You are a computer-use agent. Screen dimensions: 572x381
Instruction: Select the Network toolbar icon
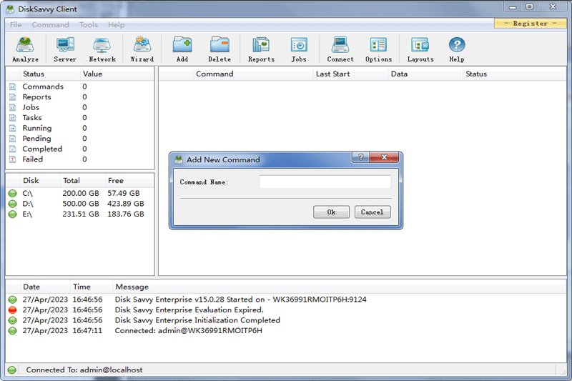click(x=102, y=49)
